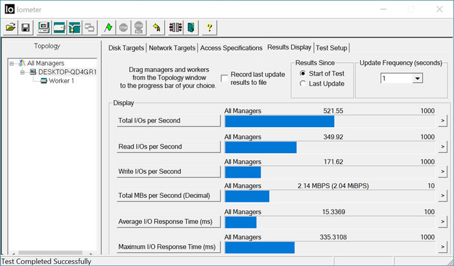This screenshot has width=454, height=266.
Task: Click the Read I/Os per Second button
Action: coord(169,147)
